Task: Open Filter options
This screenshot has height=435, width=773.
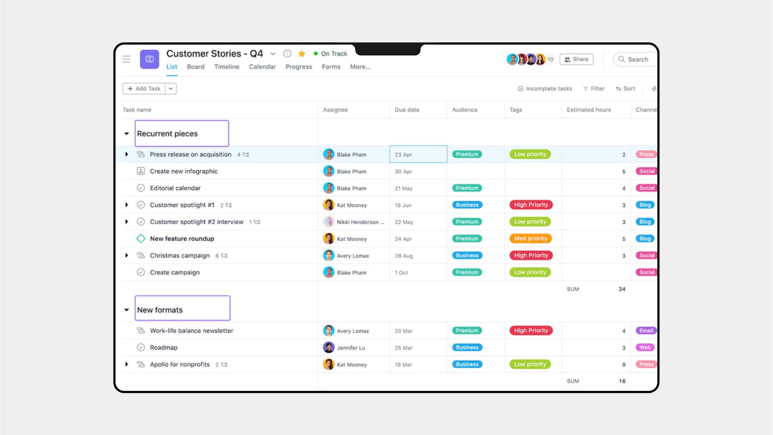Action: [x=593, y=88]
